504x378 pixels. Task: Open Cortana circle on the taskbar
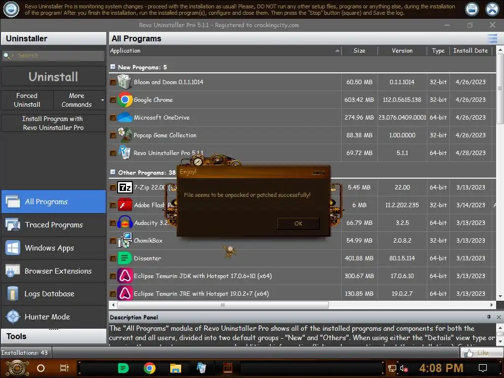tap(41, 368)
